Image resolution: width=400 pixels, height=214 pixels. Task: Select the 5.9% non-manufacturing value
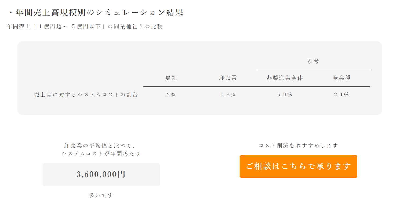[285, 95]
